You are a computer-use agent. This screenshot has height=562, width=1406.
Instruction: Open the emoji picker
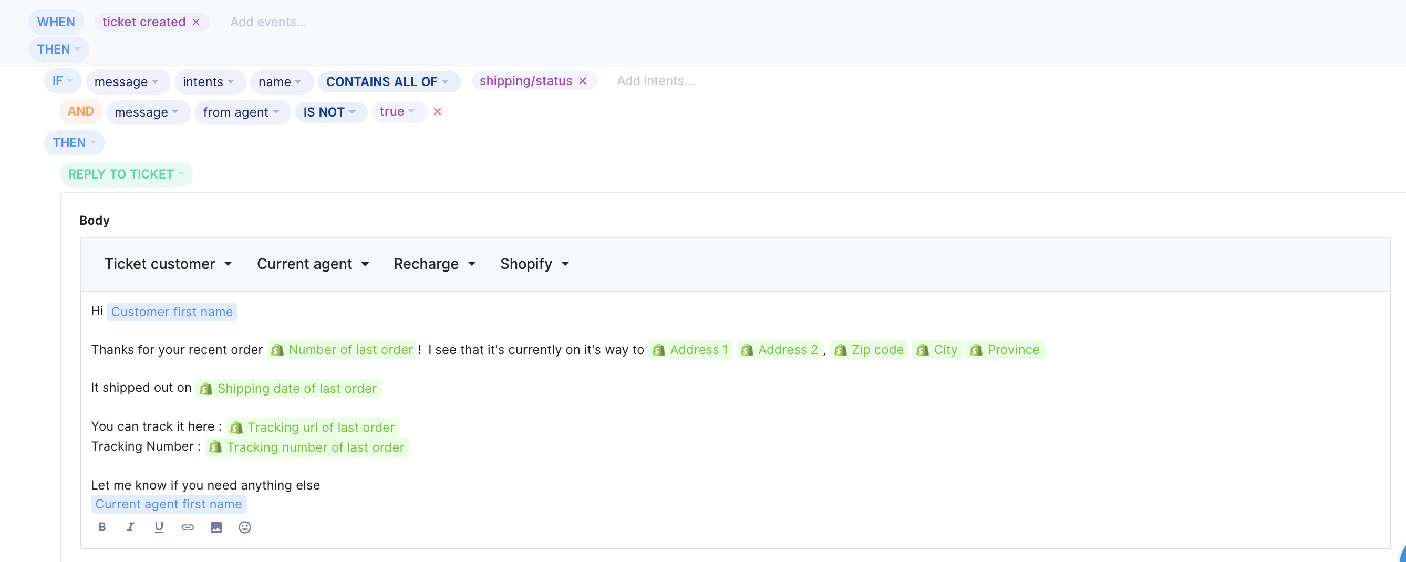(244, 526)
